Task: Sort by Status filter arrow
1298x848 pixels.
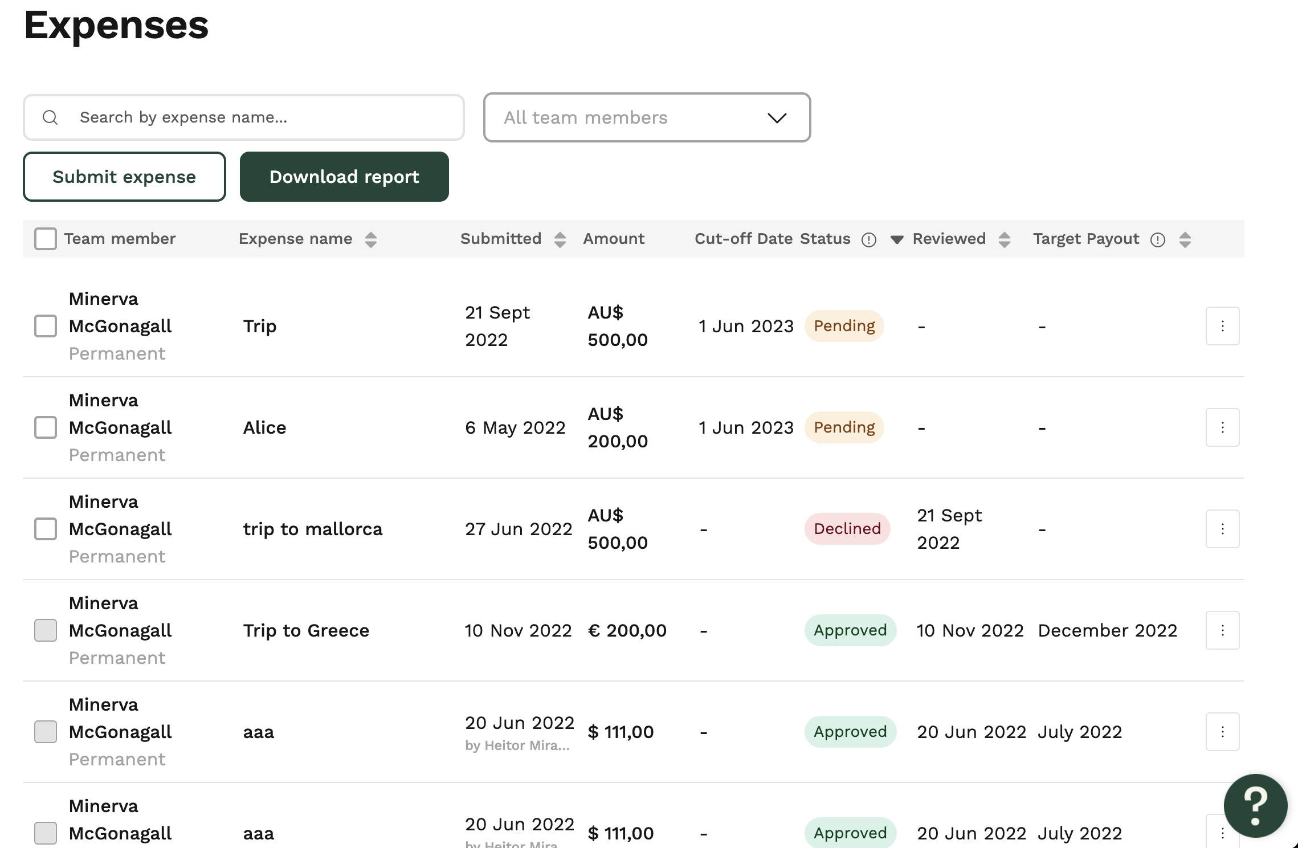Action: pos(896,240)
